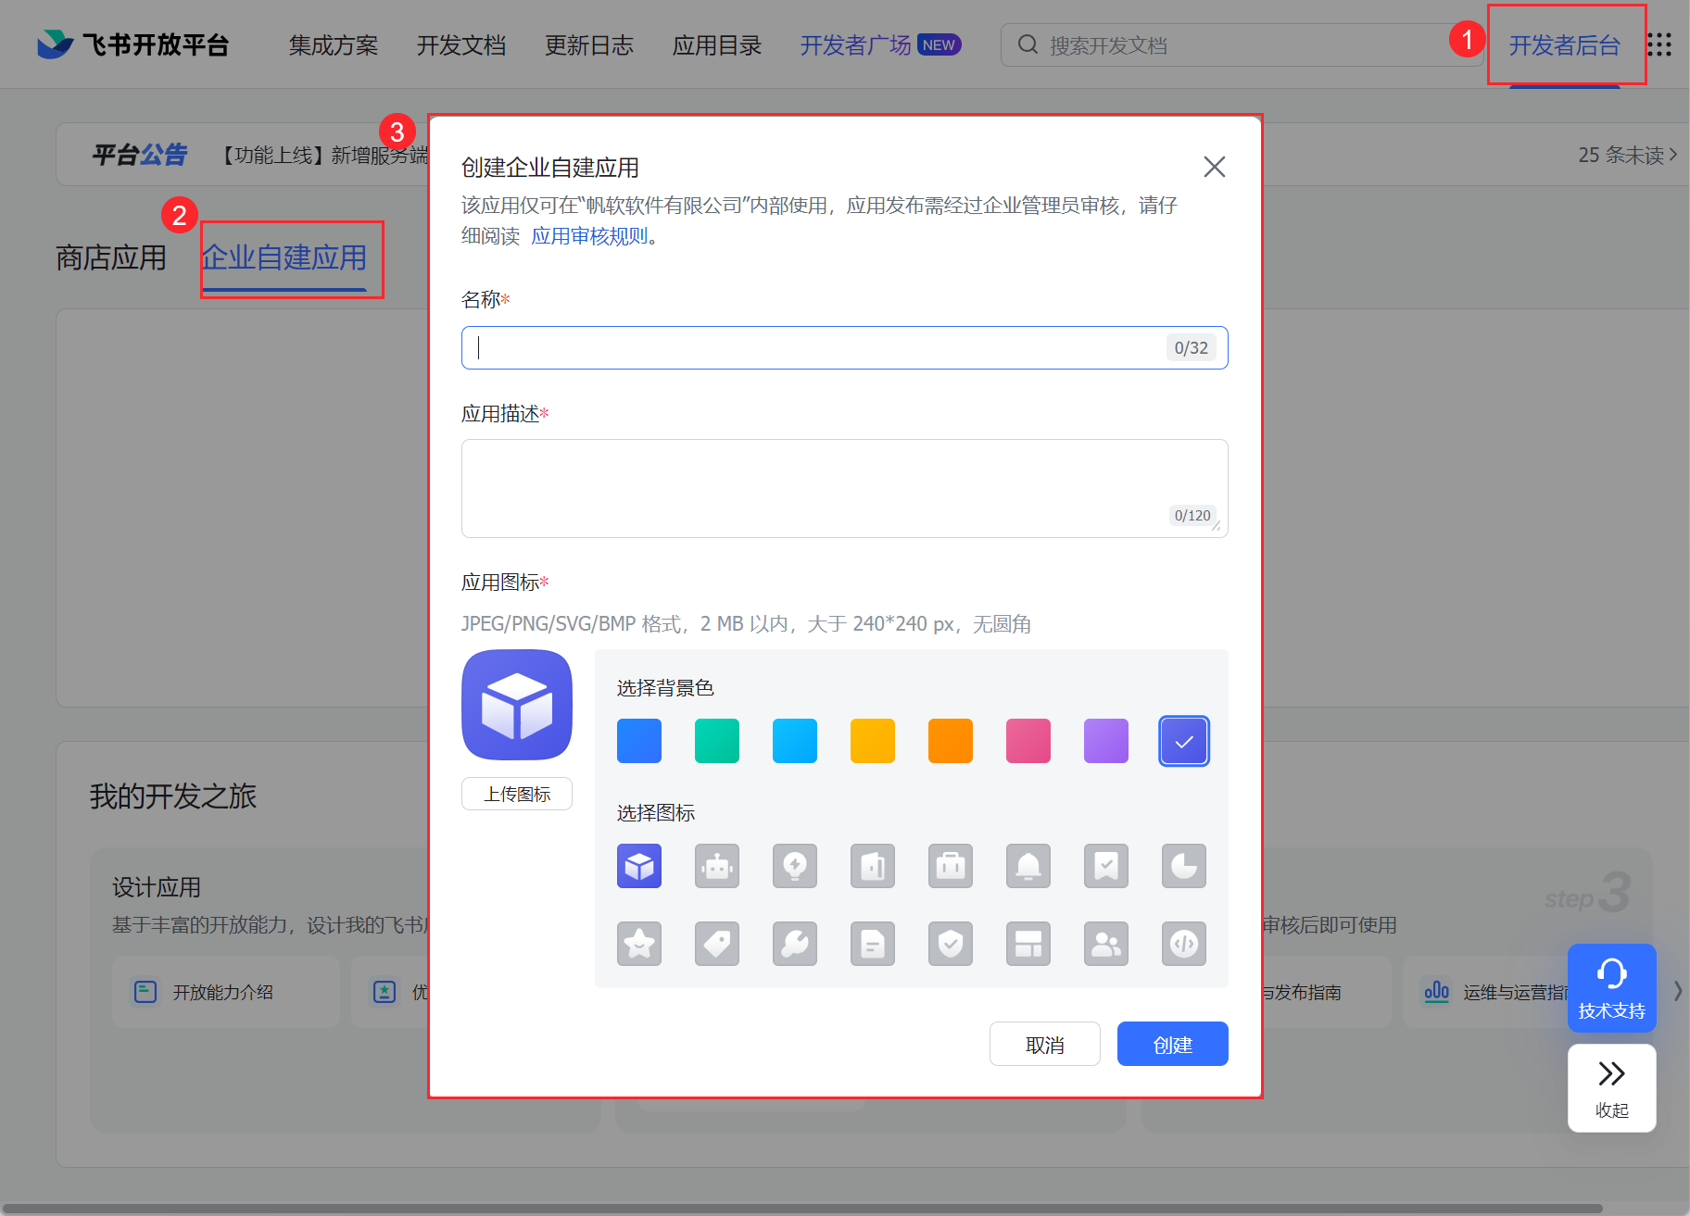Show next journey cards with right chevron

click(1678, 991)
